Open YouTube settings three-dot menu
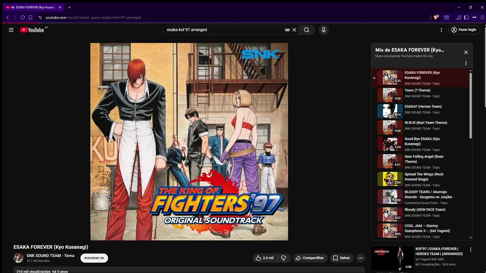Image resolution: width=486 pixels, height=273 pixels. 441,30
